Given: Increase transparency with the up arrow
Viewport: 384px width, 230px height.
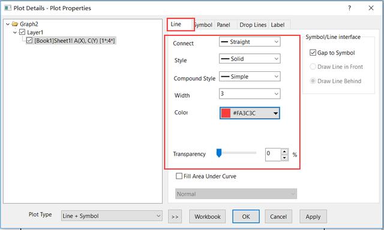Looking at the screenshot, I should pos(284,152).
